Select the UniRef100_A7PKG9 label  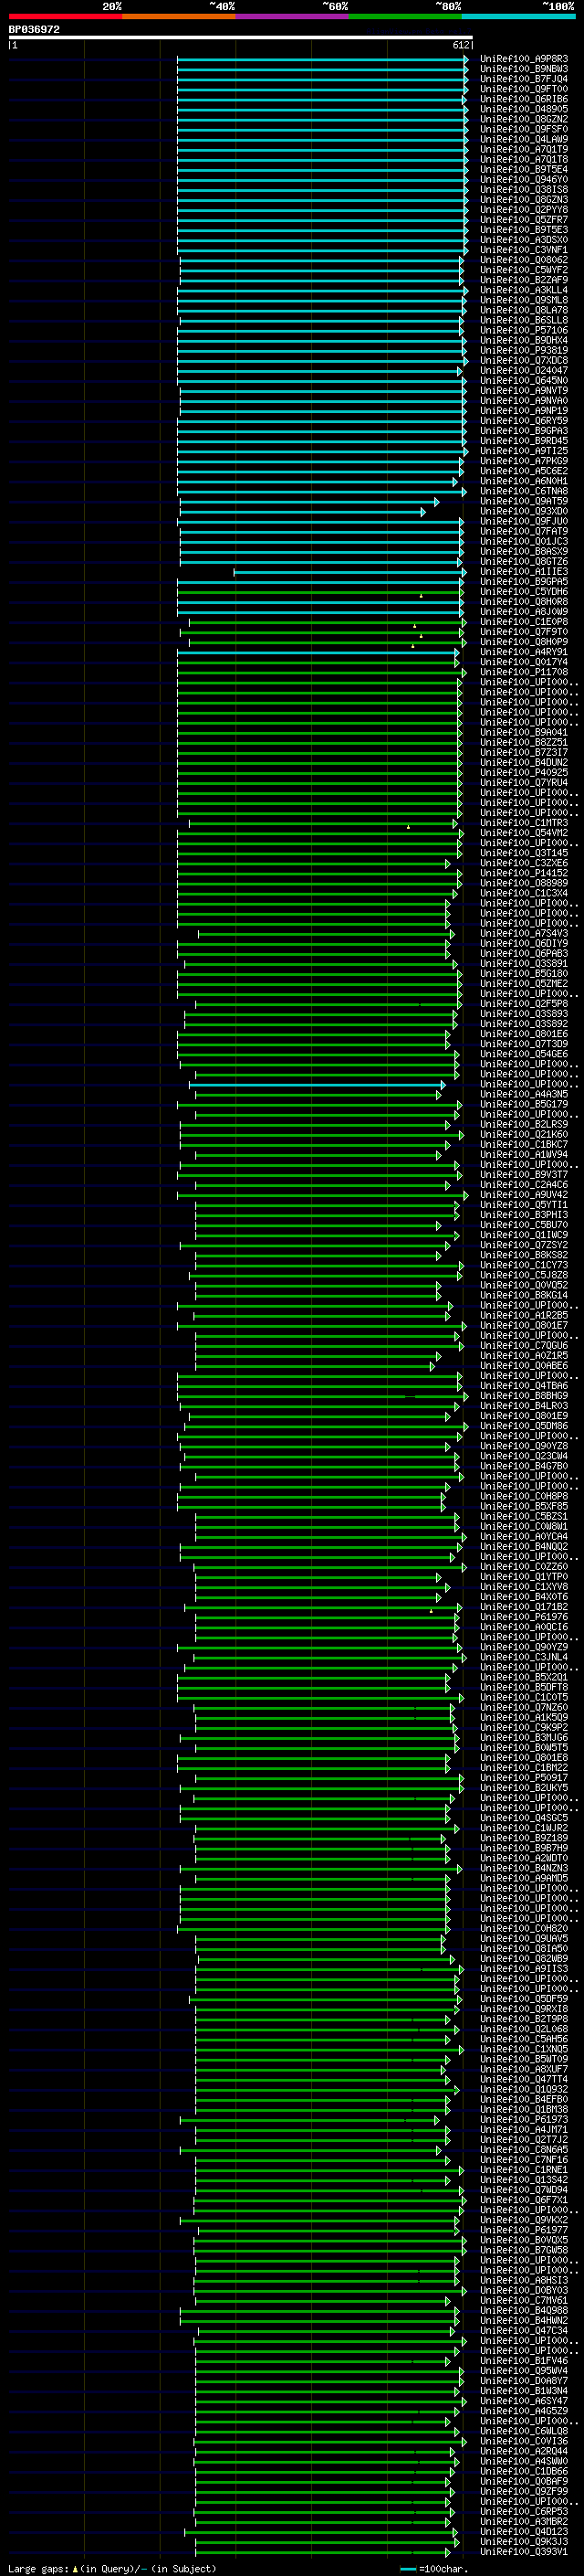[523, 461]
